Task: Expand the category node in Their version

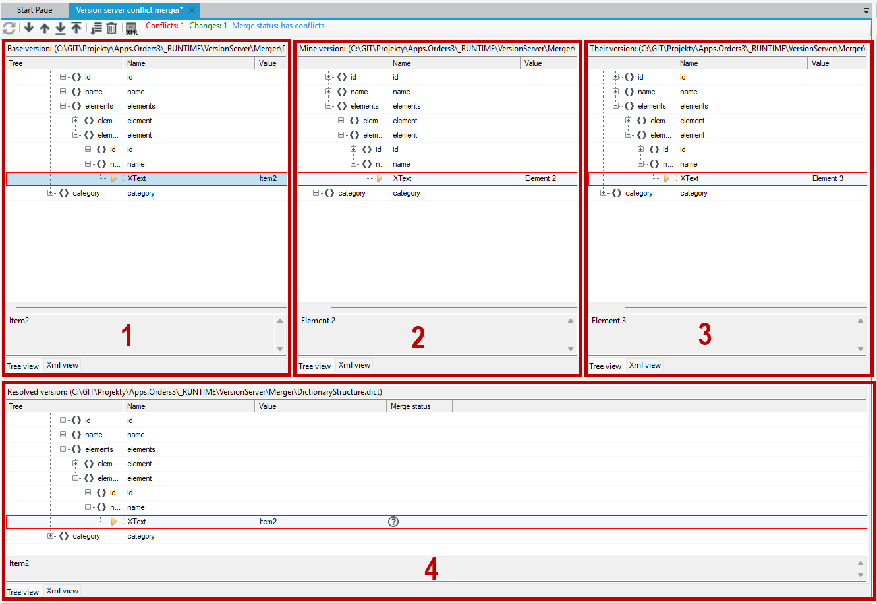Action: coord(604,193)
